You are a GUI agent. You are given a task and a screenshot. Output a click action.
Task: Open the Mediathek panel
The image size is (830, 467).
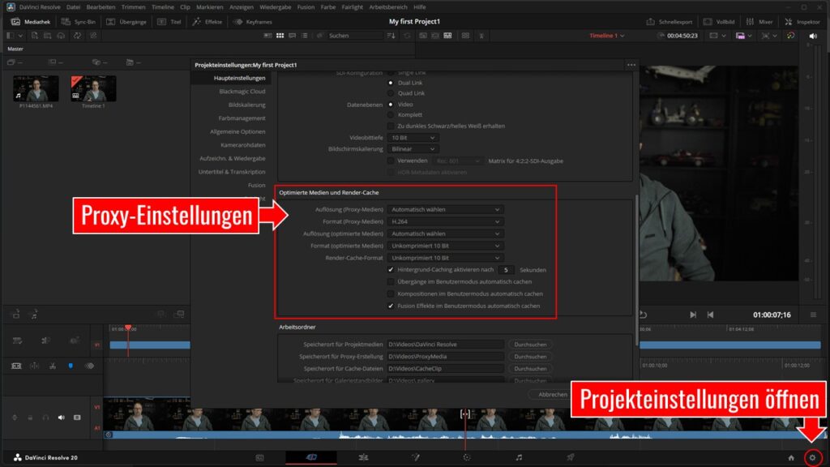[x=32, y=22]
